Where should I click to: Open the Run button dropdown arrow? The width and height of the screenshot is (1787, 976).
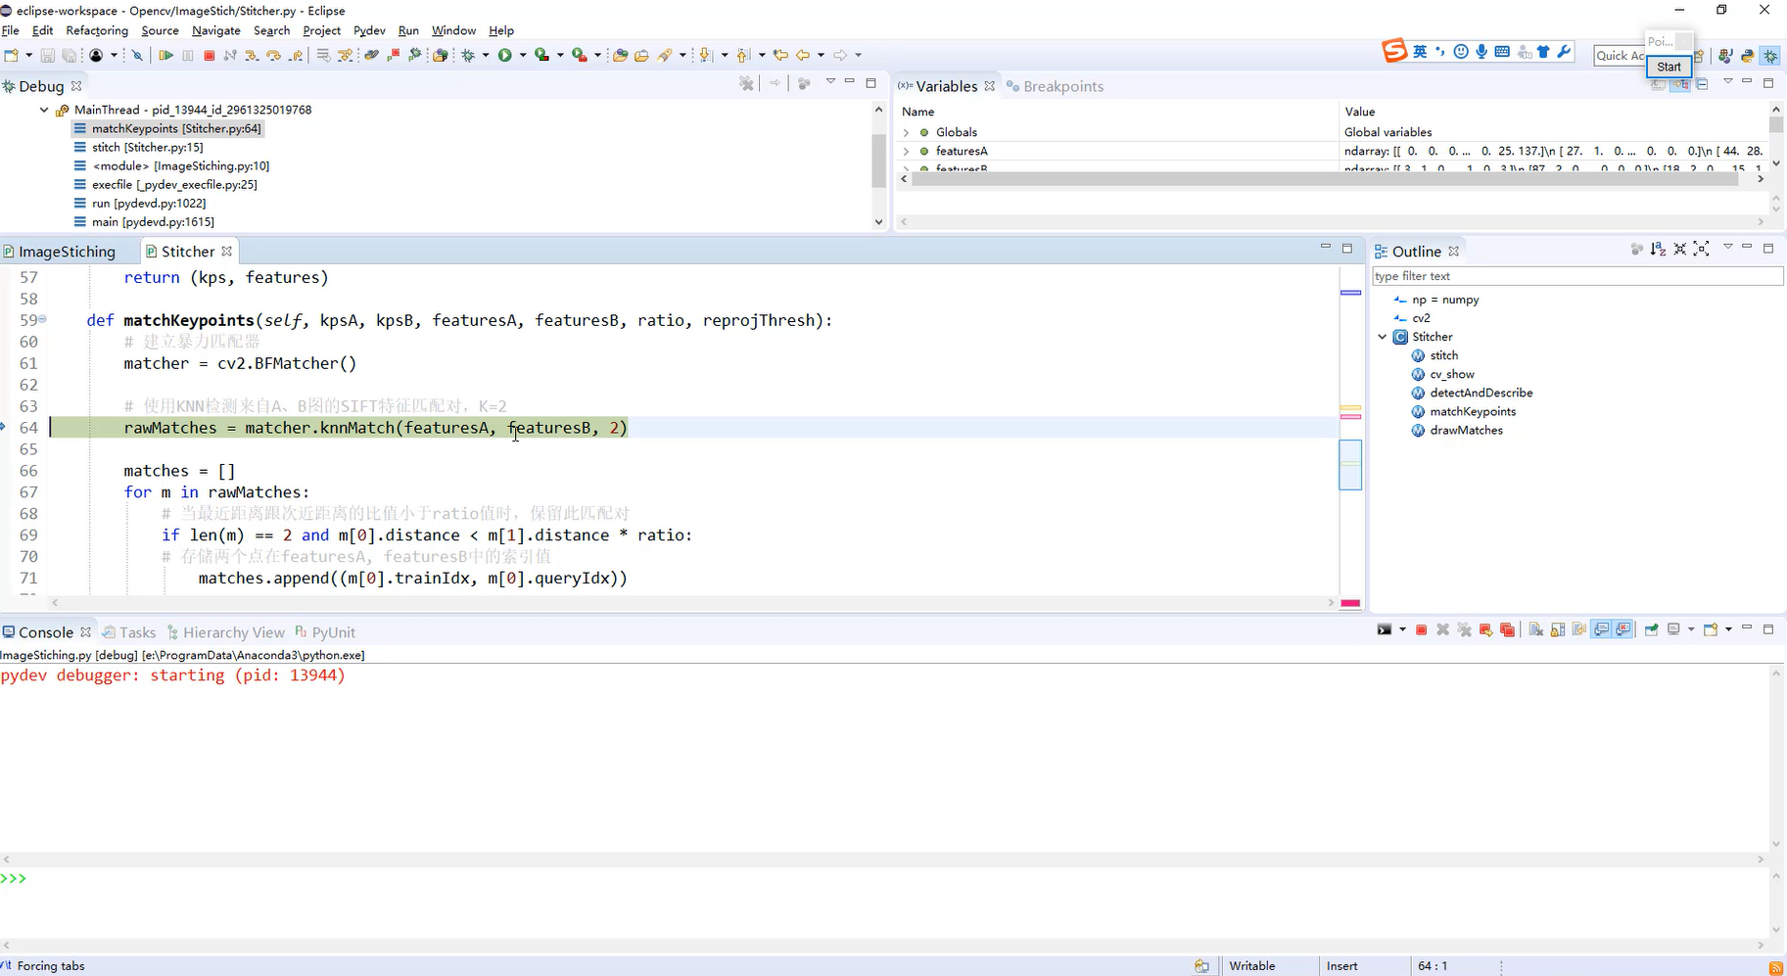tap(523, 55)
